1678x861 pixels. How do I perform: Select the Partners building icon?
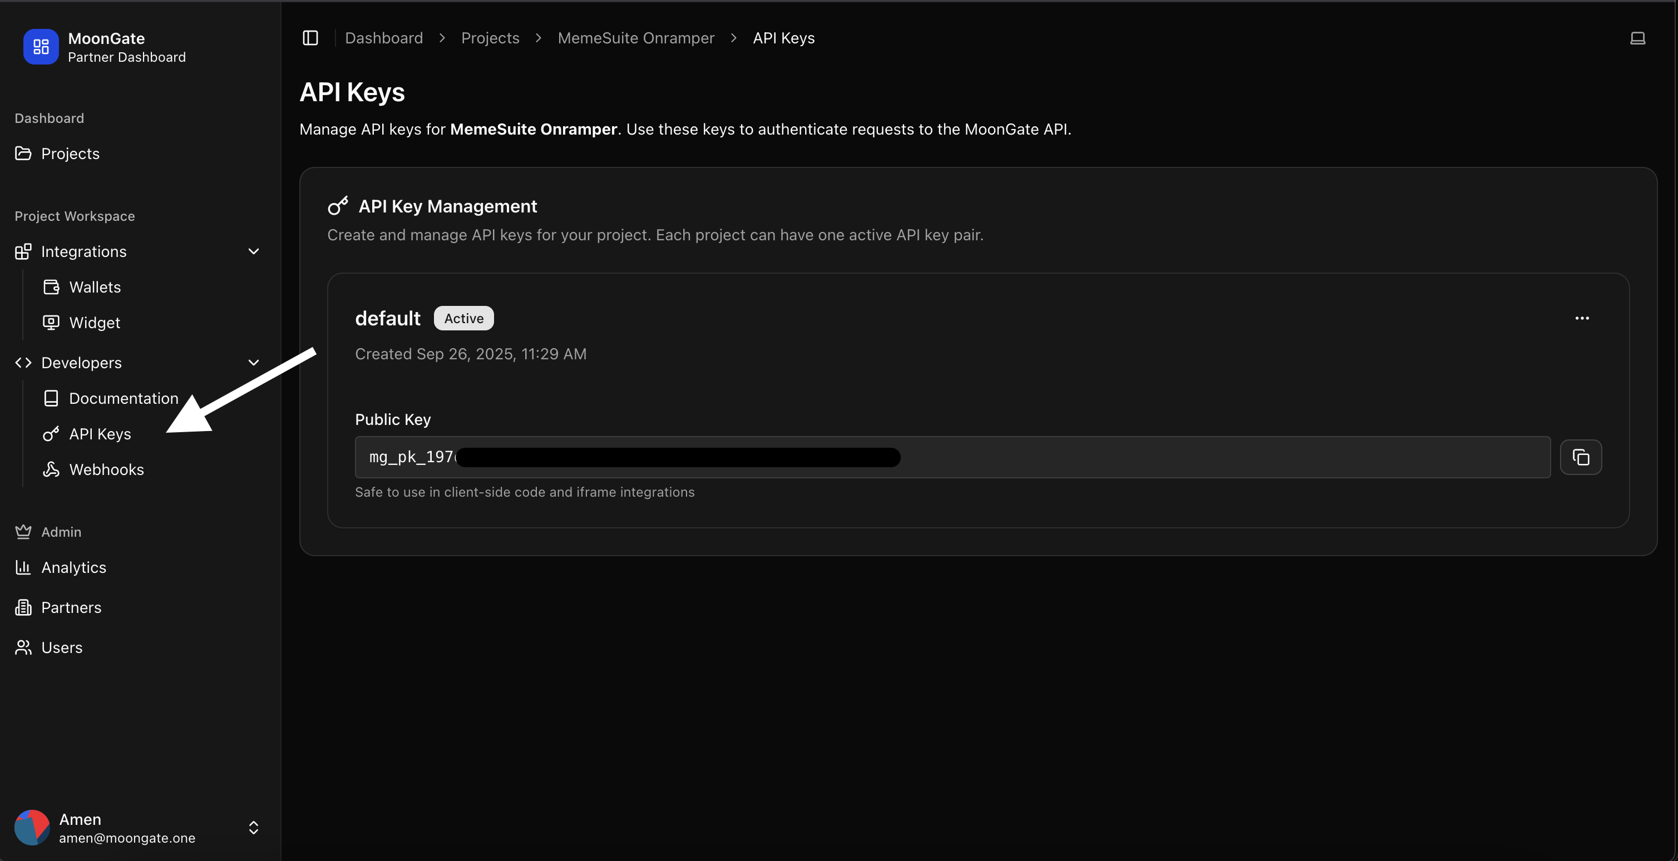click(x=23, y=607)
